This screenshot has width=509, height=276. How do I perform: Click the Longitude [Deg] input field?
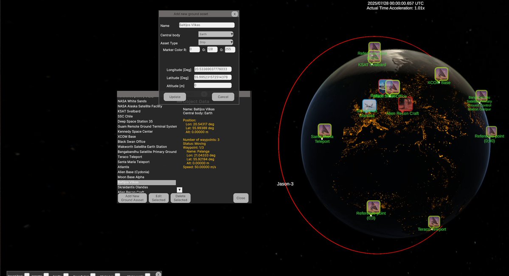212,69
